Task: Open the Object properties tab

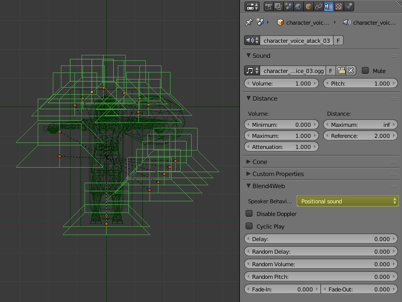Action: click(308, 7)
